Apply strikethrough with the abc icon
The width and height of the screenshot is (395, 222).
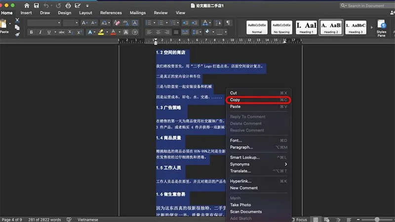[x=61, y=32]
